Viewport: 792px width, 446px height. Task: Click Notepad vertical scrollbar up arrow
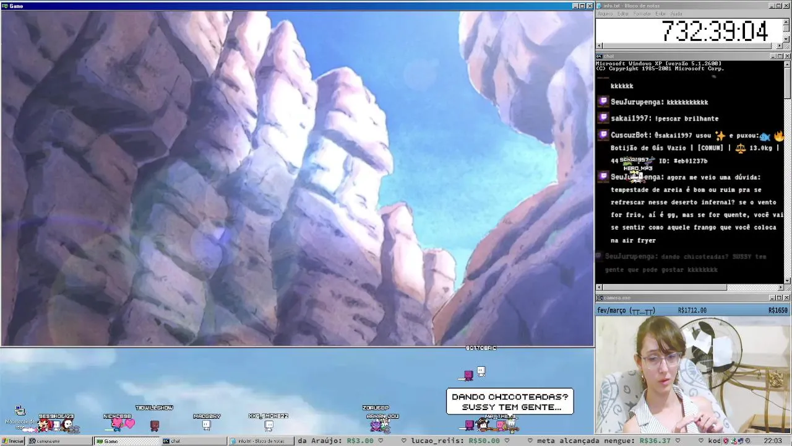787,21
